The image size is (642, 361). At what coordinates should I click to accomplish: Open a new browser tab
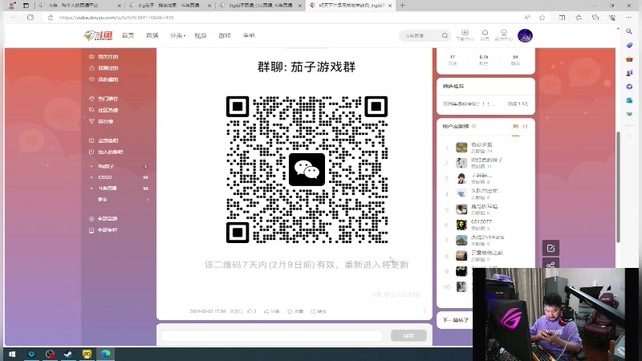point(402,6)
